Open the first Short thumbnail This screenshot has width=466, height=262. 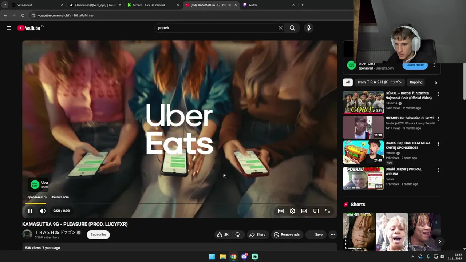click(359, 231)
